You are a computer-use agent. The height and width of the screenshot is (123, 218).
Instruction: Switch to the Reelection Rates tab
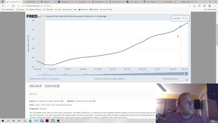point(185,2)
